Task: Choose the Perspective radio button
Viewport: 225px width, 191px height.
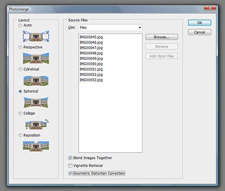Action: coord(20,47)
